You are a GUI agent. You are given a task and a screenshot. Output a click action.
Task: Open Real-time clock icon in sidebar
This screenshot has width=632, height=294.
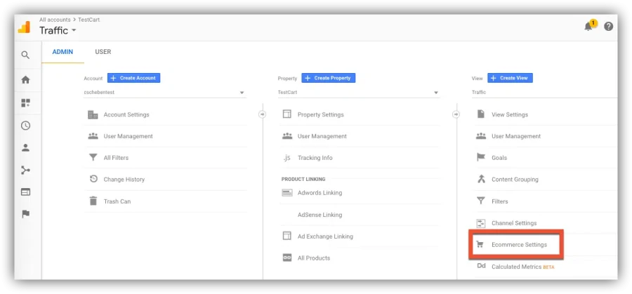pyautogui.click(x=25, y=126)
